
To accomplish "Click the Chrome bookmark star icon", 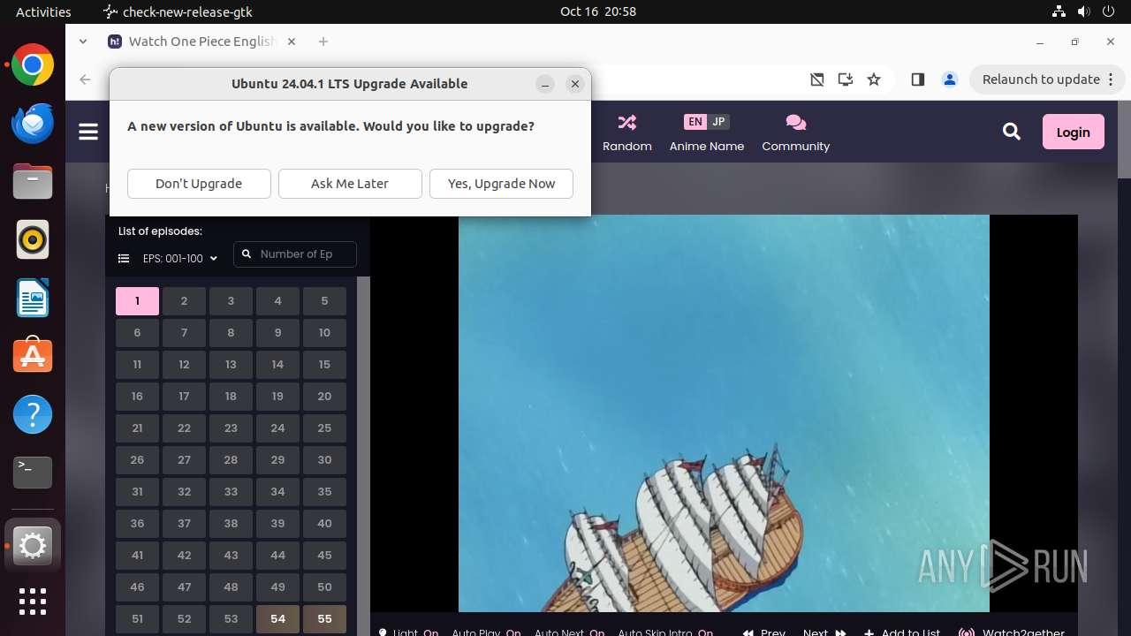I will [x=874, y=79].
